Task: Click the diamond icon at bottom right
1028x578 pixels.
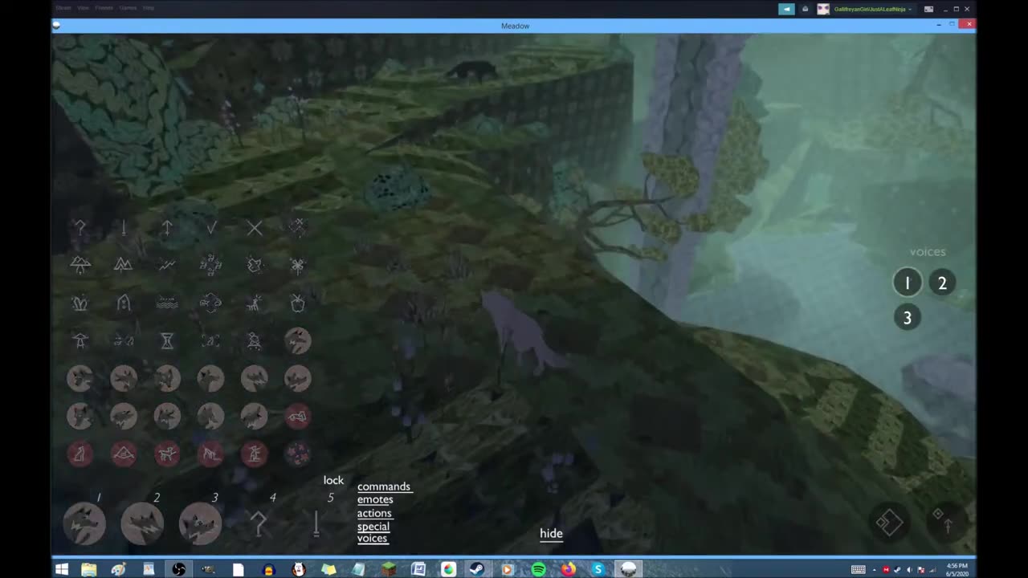Action: [889, 523]
